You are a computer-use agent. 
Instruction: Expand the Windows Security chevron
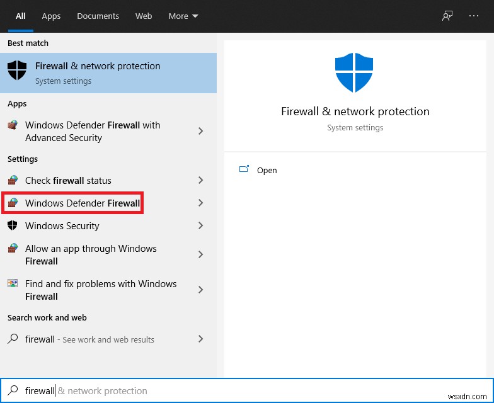(x=200, y=225)
